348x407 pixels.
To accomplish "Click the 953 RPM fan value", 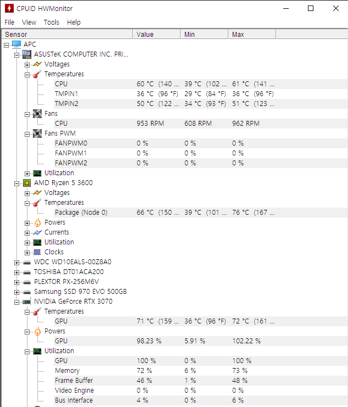I will (150, 124).
